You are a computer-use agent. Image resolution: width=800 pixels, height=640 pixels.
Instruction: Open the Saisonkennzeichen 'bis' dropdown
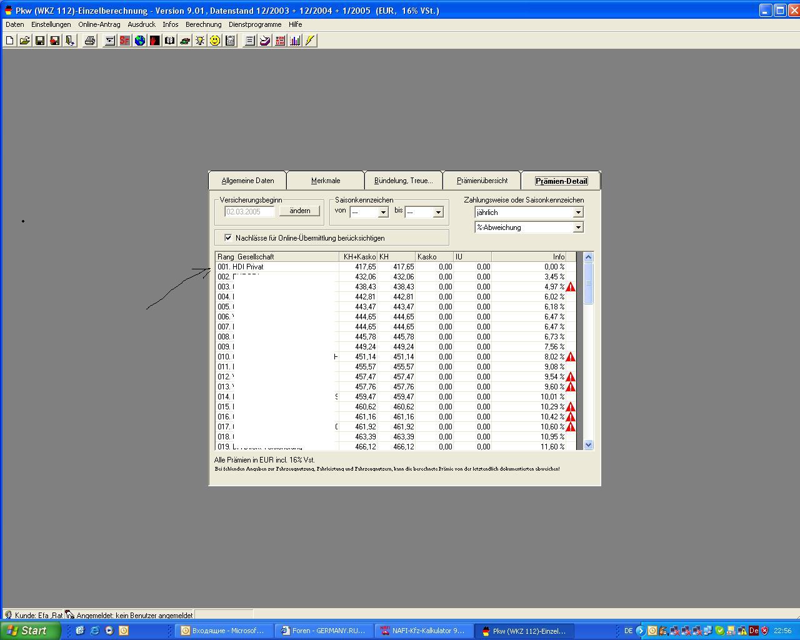[x=437, y=212]
